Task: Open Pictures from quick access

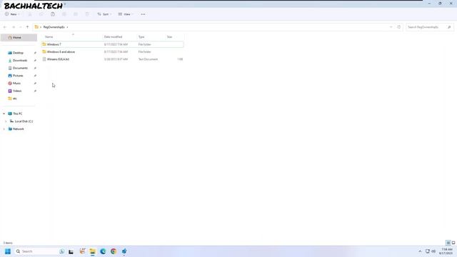Action: (18, 76)
